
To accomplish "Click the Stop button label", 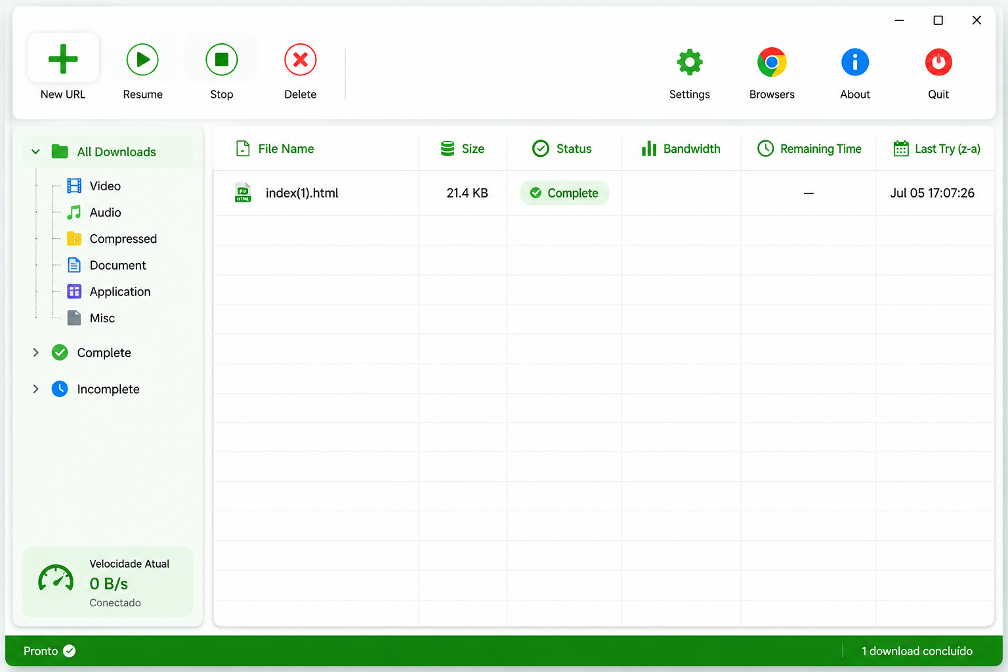I will click(x=222, y=94).
